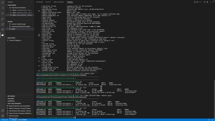Select the Terminal tab
The image size is (215, 121).
tap(70, 2)
